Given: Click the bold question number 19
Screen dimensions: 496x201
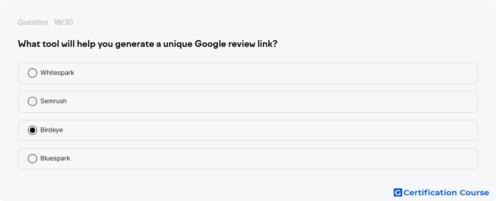Looking at the screenshot, I should (x=58, y=23).
